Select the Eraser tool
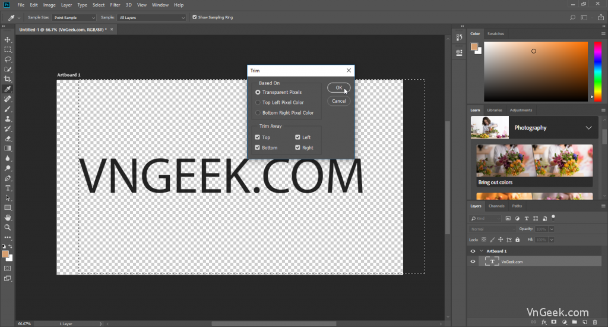608x327 pixels. point(7,139)
